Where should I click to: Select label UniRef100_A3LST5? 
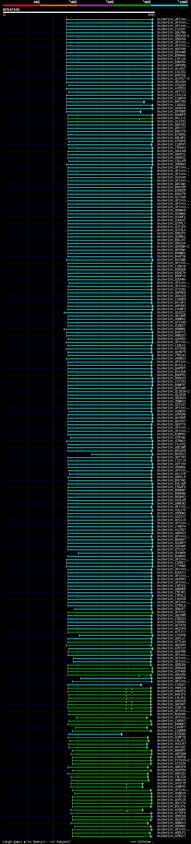click(171, 510)
